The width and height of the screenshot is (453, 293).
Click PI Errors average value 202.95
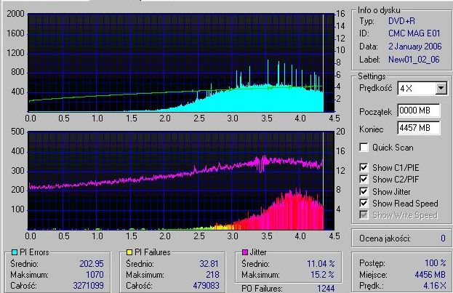point(92,264)
